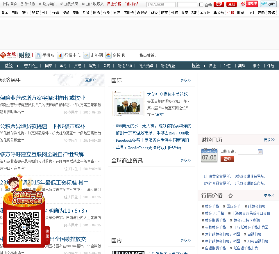Viewport: 279px width, 254px height.
Task: Click the 全文 link in 国际 summary
Action: [160, 115]
